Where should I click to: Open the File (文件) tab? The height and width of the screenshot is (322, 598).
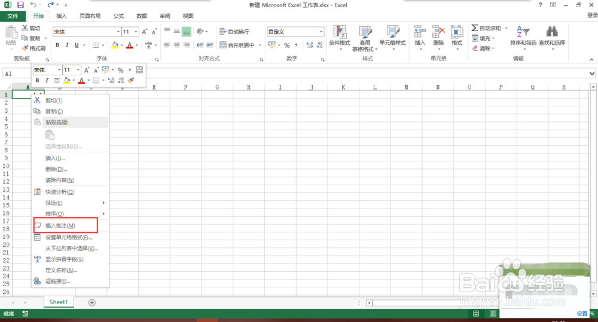pyautogui.click(x=13, y=16)
